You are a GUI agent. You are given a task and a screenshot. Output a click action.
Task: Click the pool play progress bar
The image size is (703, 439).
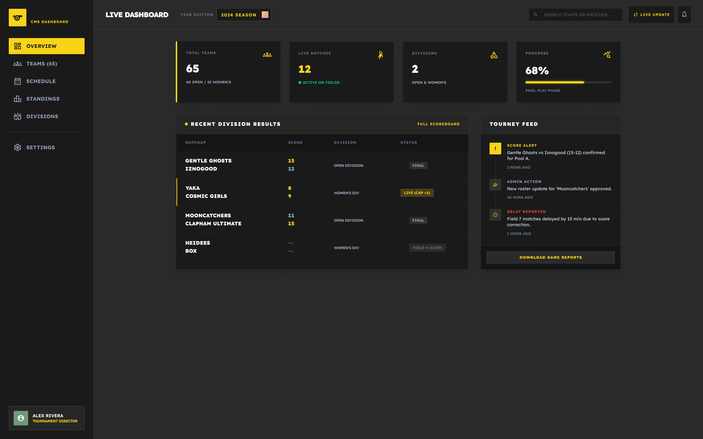pos(568,82)
